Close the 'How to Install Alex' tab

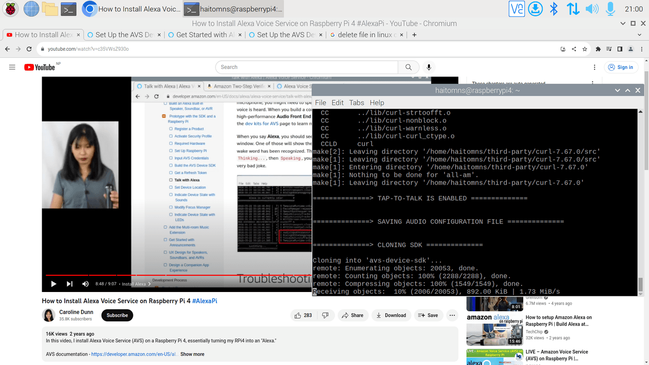pyautogui.click(x=79, y=35)
